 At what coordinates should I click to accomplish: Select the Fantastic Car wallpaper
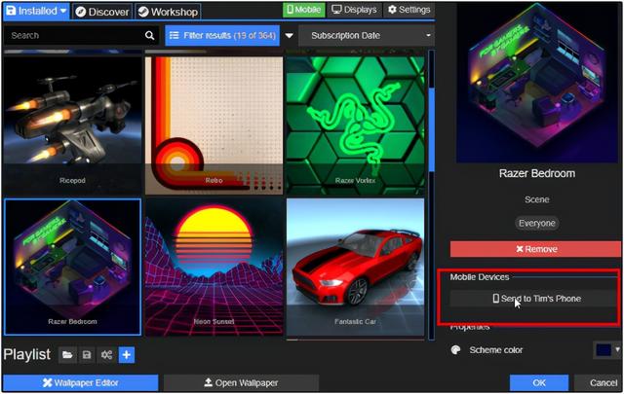click(x=355, y=265)
